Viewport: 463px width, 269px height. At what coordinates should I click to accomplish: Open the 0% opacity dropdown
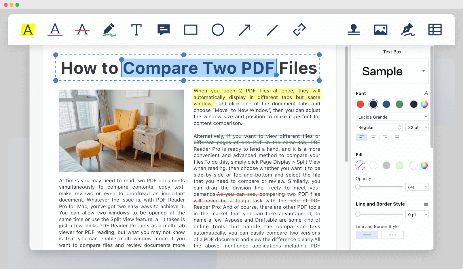(417, 187)
